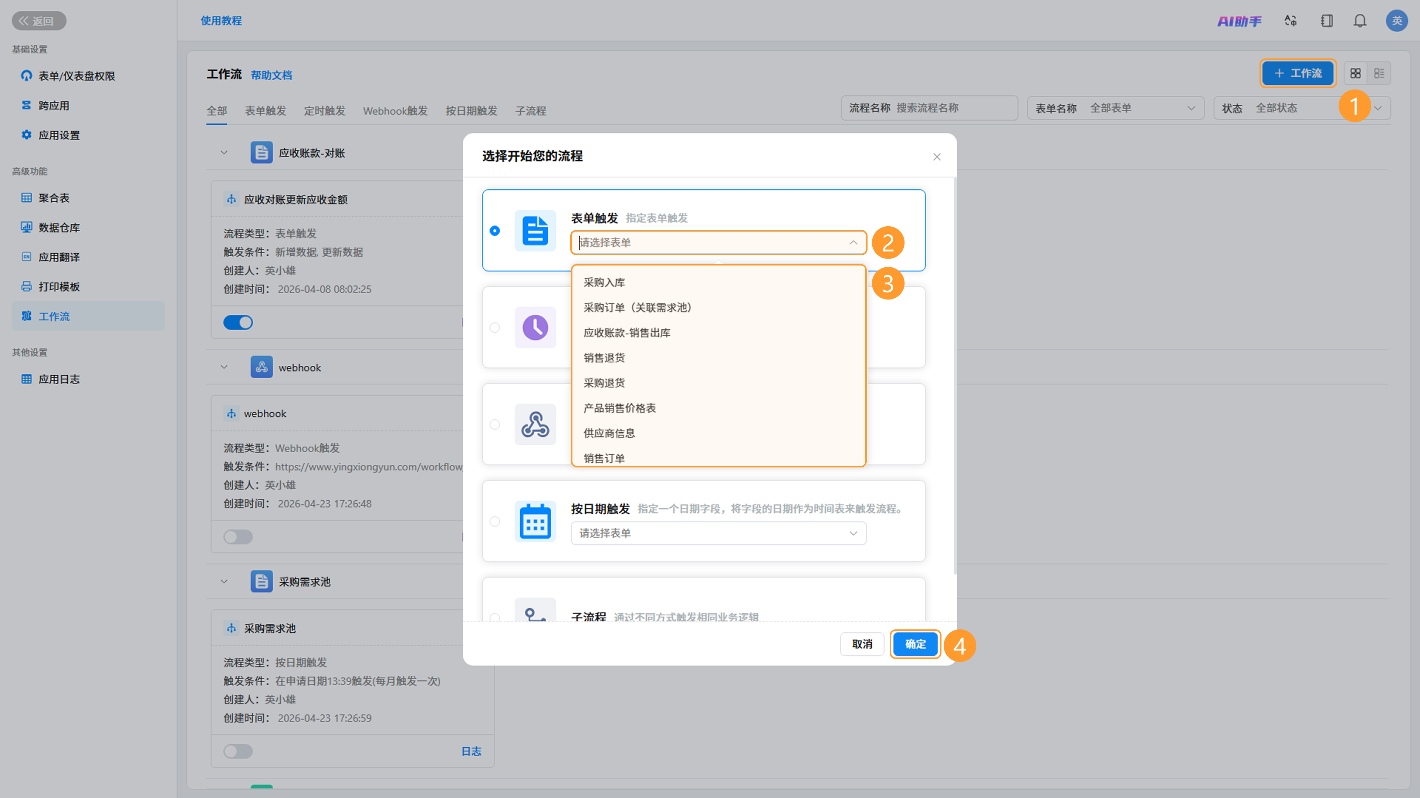The height and width of the screenshot is (798, 1420).
Task: Select the 表单触发 tab
Action: click(266, 111)
